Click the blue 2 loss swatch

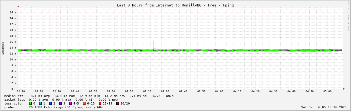click(51, 103)
